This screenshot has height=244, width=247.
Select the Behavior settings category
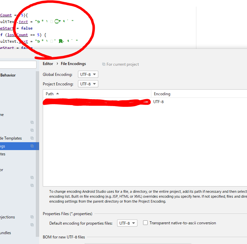(8, 75)
